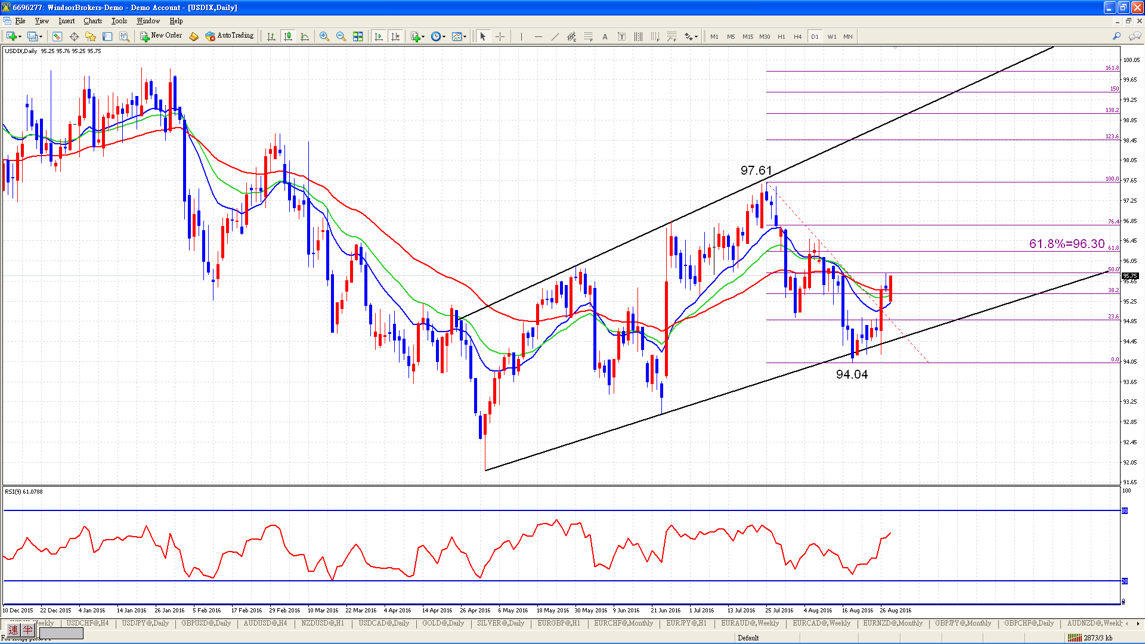Click the search magnifier in toolbar
1145x644 pixels.
click(x=1116, y=36)
